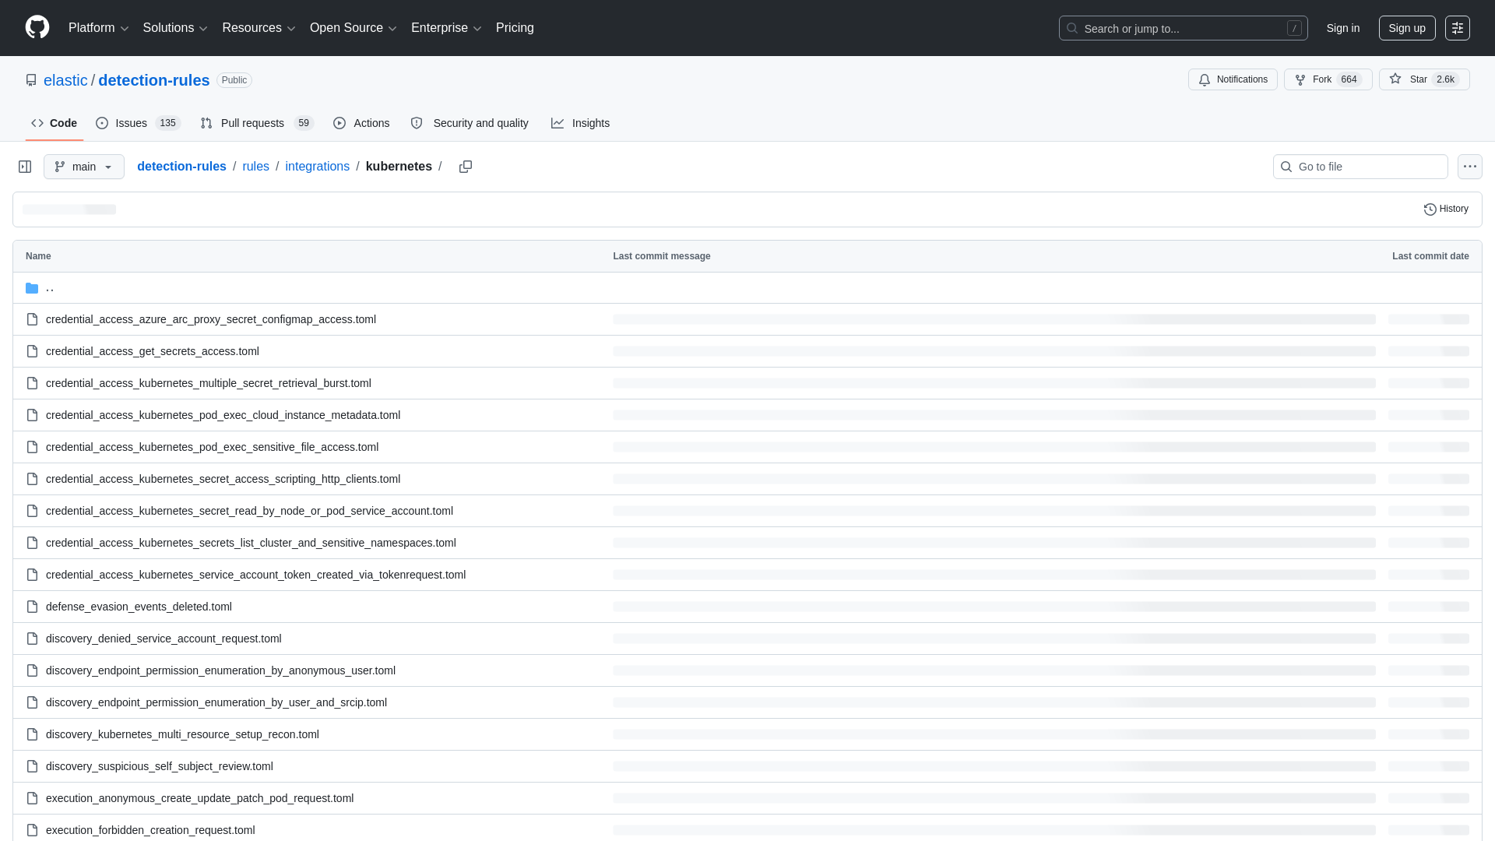Click the Star icon for the repository

(1395, 79)
